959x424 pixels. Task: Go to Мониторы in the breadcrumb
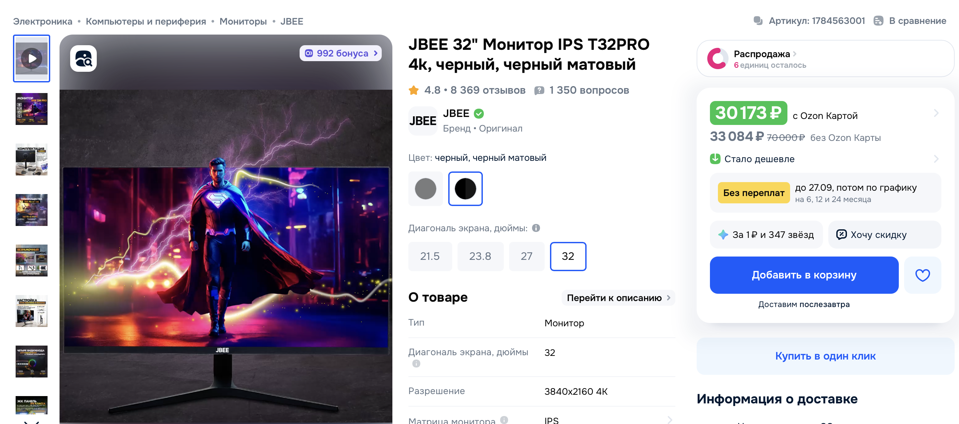[x=243, y=22]
